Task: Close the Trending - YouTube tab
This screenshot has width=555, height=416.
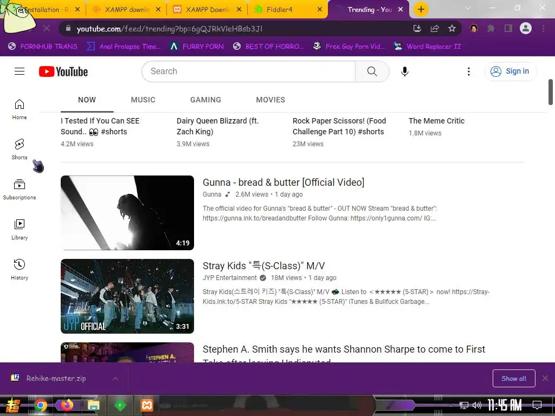Action: [x=401, y=10]
